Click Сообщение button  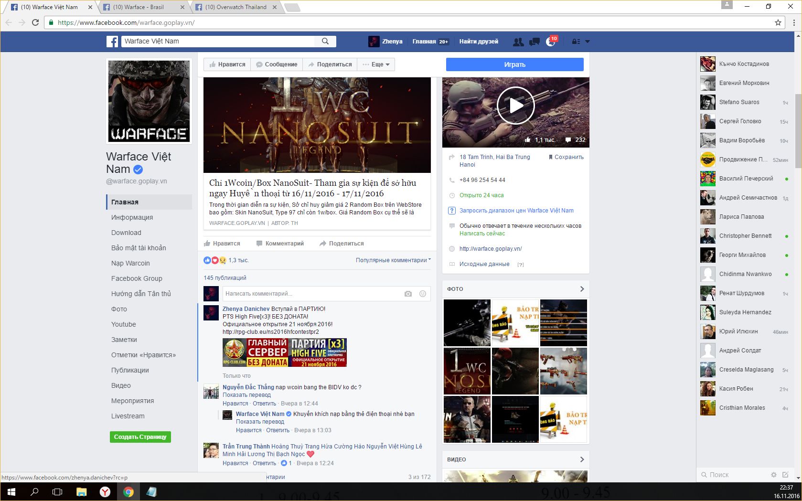(277, 64)
